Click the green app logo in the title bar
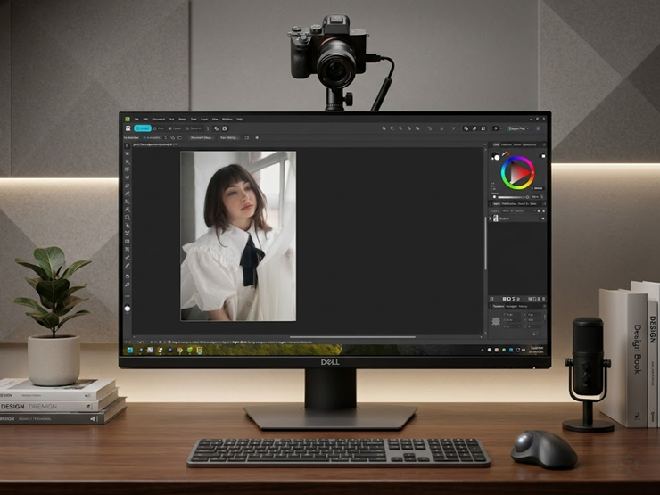660x495 pixels. [128, 120]
